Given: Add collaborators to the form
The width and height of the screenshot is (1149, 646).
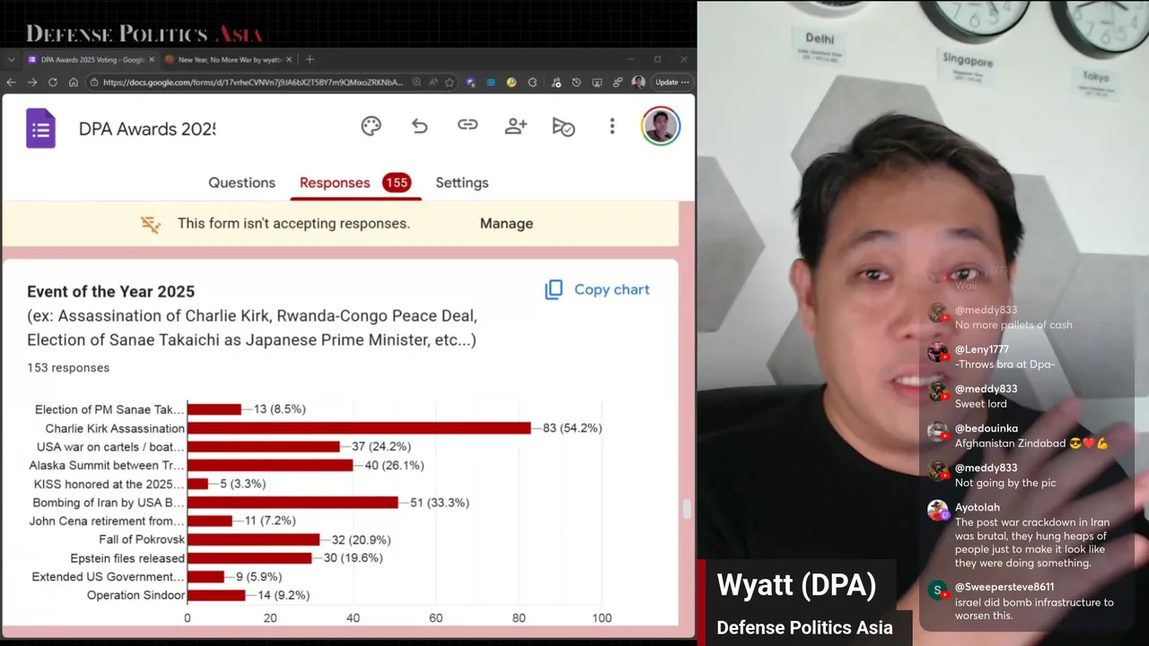Looking at the screenshot, I should 515,127.
